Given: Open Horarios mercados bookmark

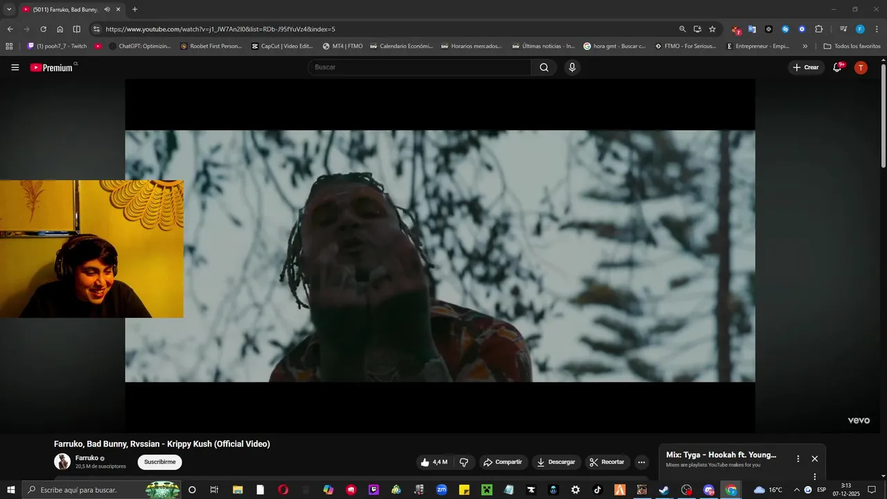Looking at the screenshot, I should coord(471,46).
